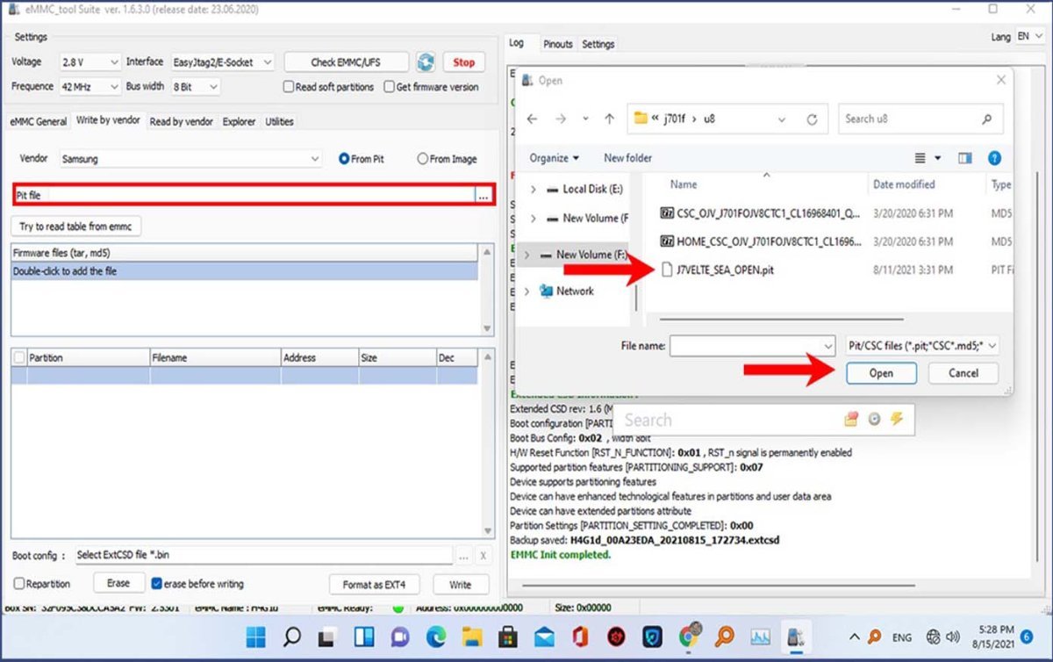The height and width of the screenshot is (662, 1053).
Task: Switch to the Pinouts tab
Action: (558, 44)
